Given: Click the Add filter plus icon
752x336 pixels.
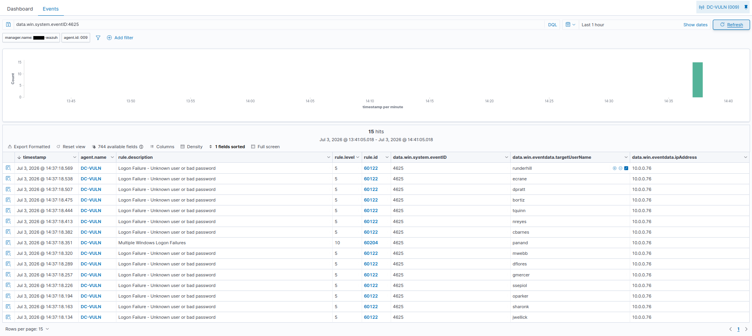Looking at the screenshot, I should 109,38.
